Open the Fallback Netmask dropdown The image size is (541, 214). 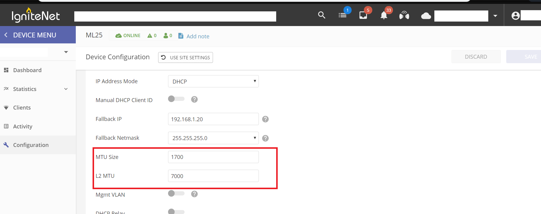pos(213,138)
